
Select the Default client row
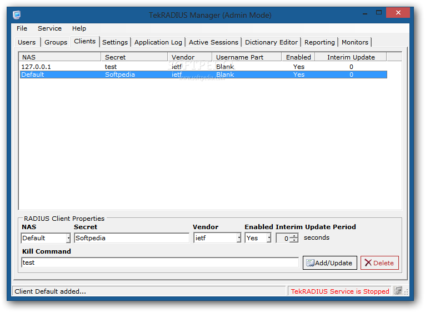pos(203,75)
